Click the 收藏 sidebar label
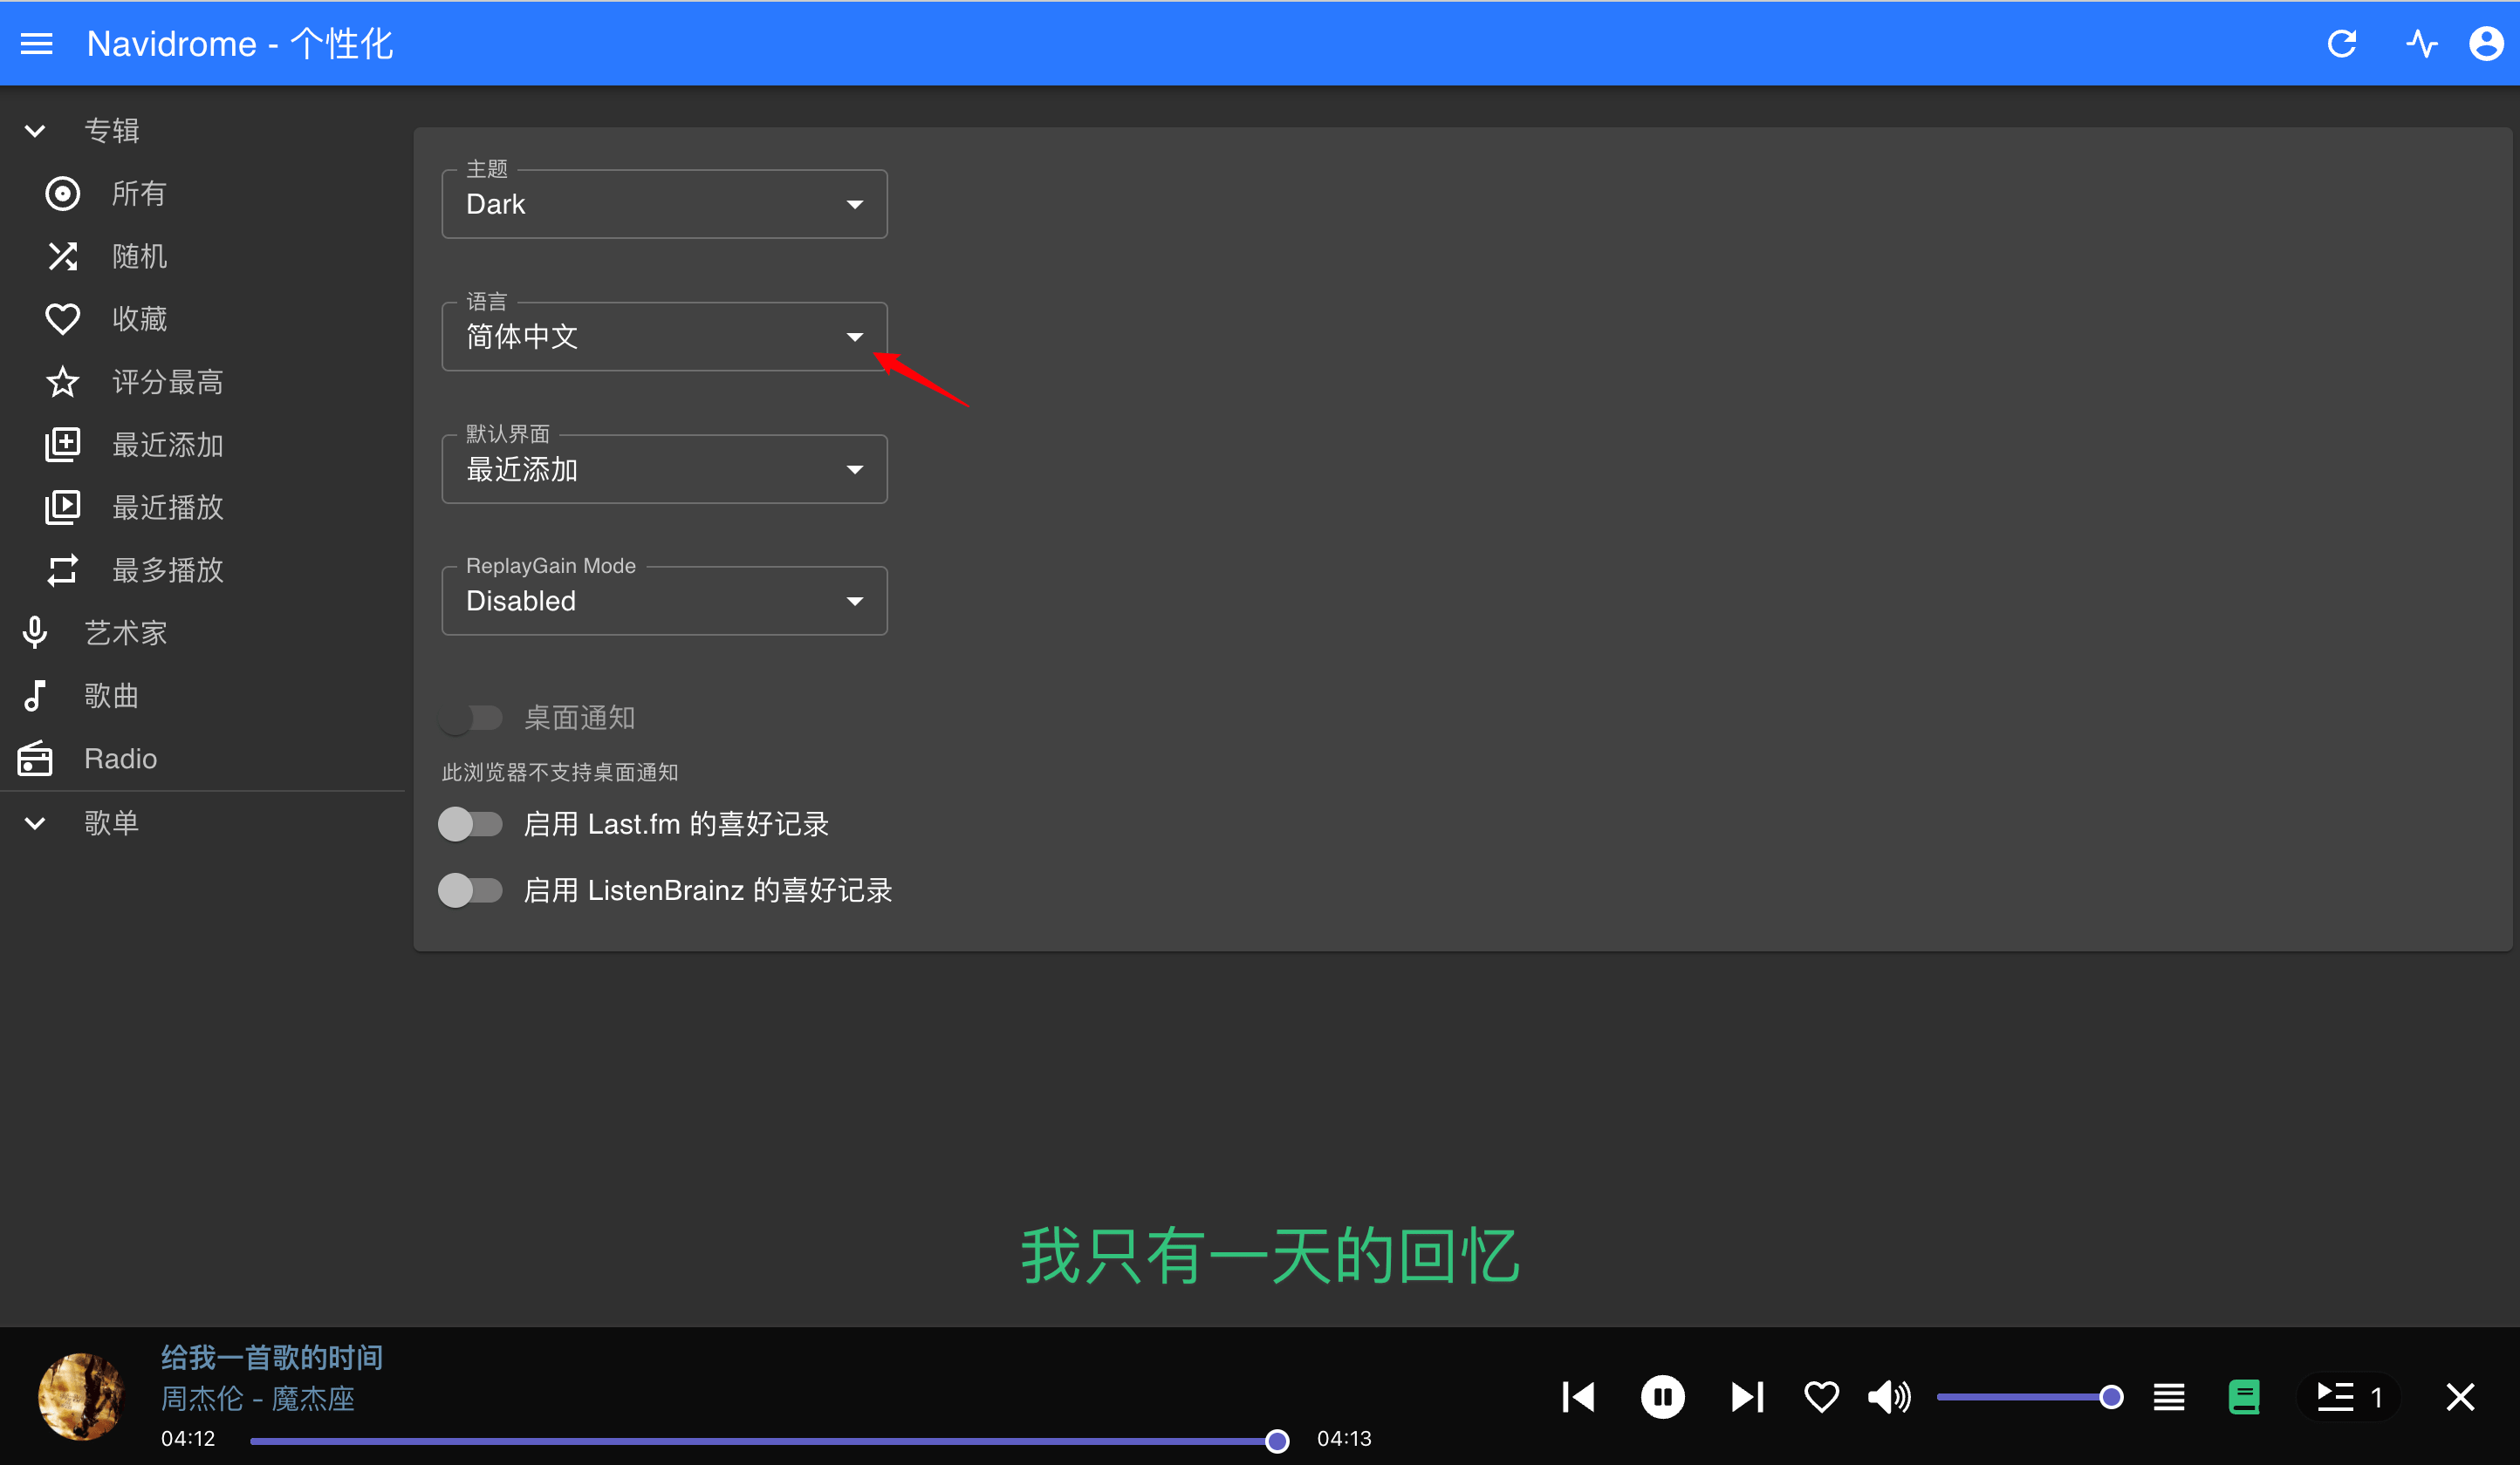Screen dimensions: 2520x1465 139,320
